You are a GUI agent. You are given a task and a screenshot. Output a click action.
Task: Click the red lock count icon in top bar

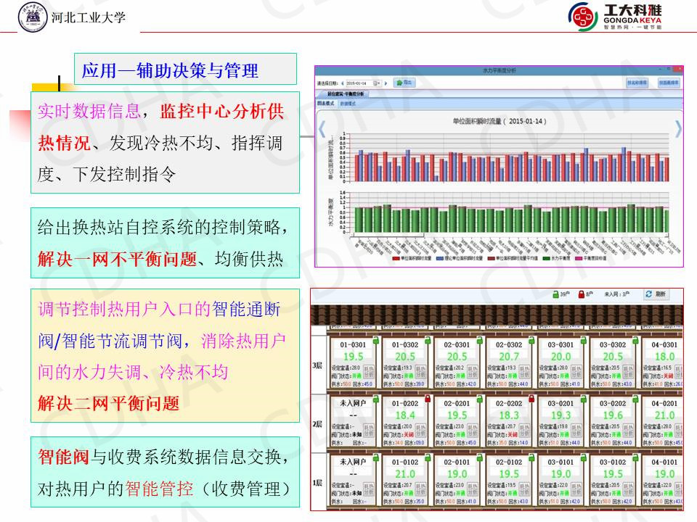tap(582, 294)
